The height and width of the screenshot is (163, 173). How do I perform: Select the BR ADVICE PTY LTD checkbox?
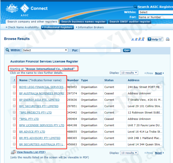(x=14, y=132)
